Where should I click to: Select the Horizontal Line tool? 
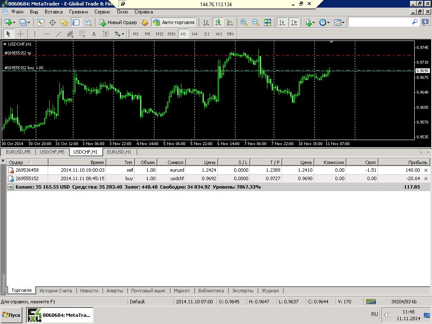coord(46,34)
